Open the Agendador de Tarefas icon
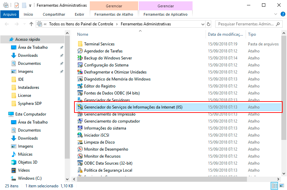 [x=80, y=51]
